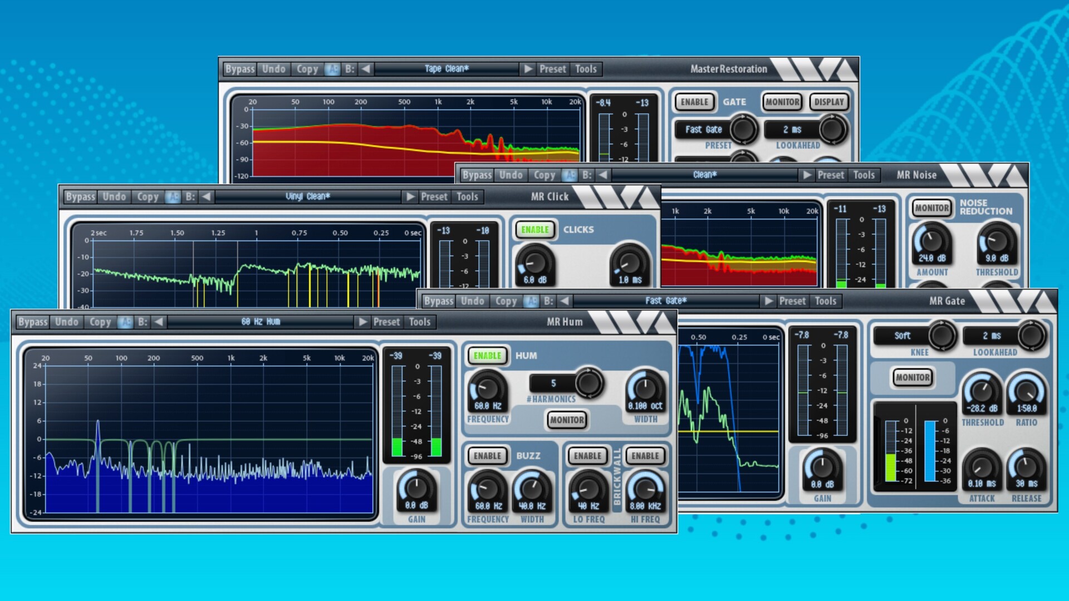Viewport: 1069px width, 601px height.
Task: Click Bypass in the MR Hum window
Action: [33, 322]
